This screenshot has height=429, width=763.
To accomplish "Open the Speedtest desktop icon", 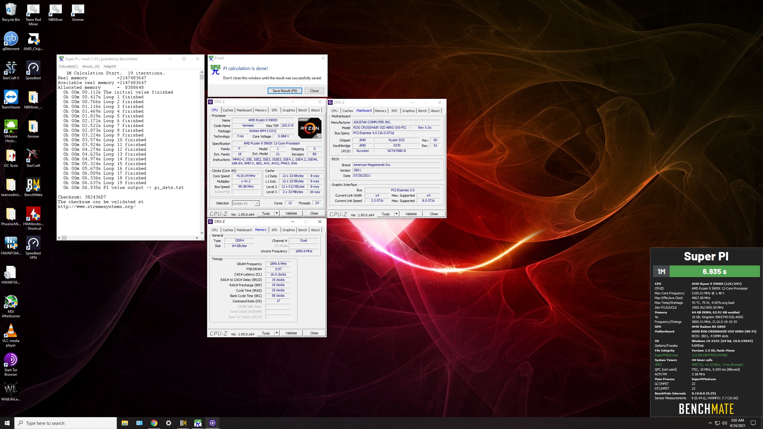I will coord(33,70).
